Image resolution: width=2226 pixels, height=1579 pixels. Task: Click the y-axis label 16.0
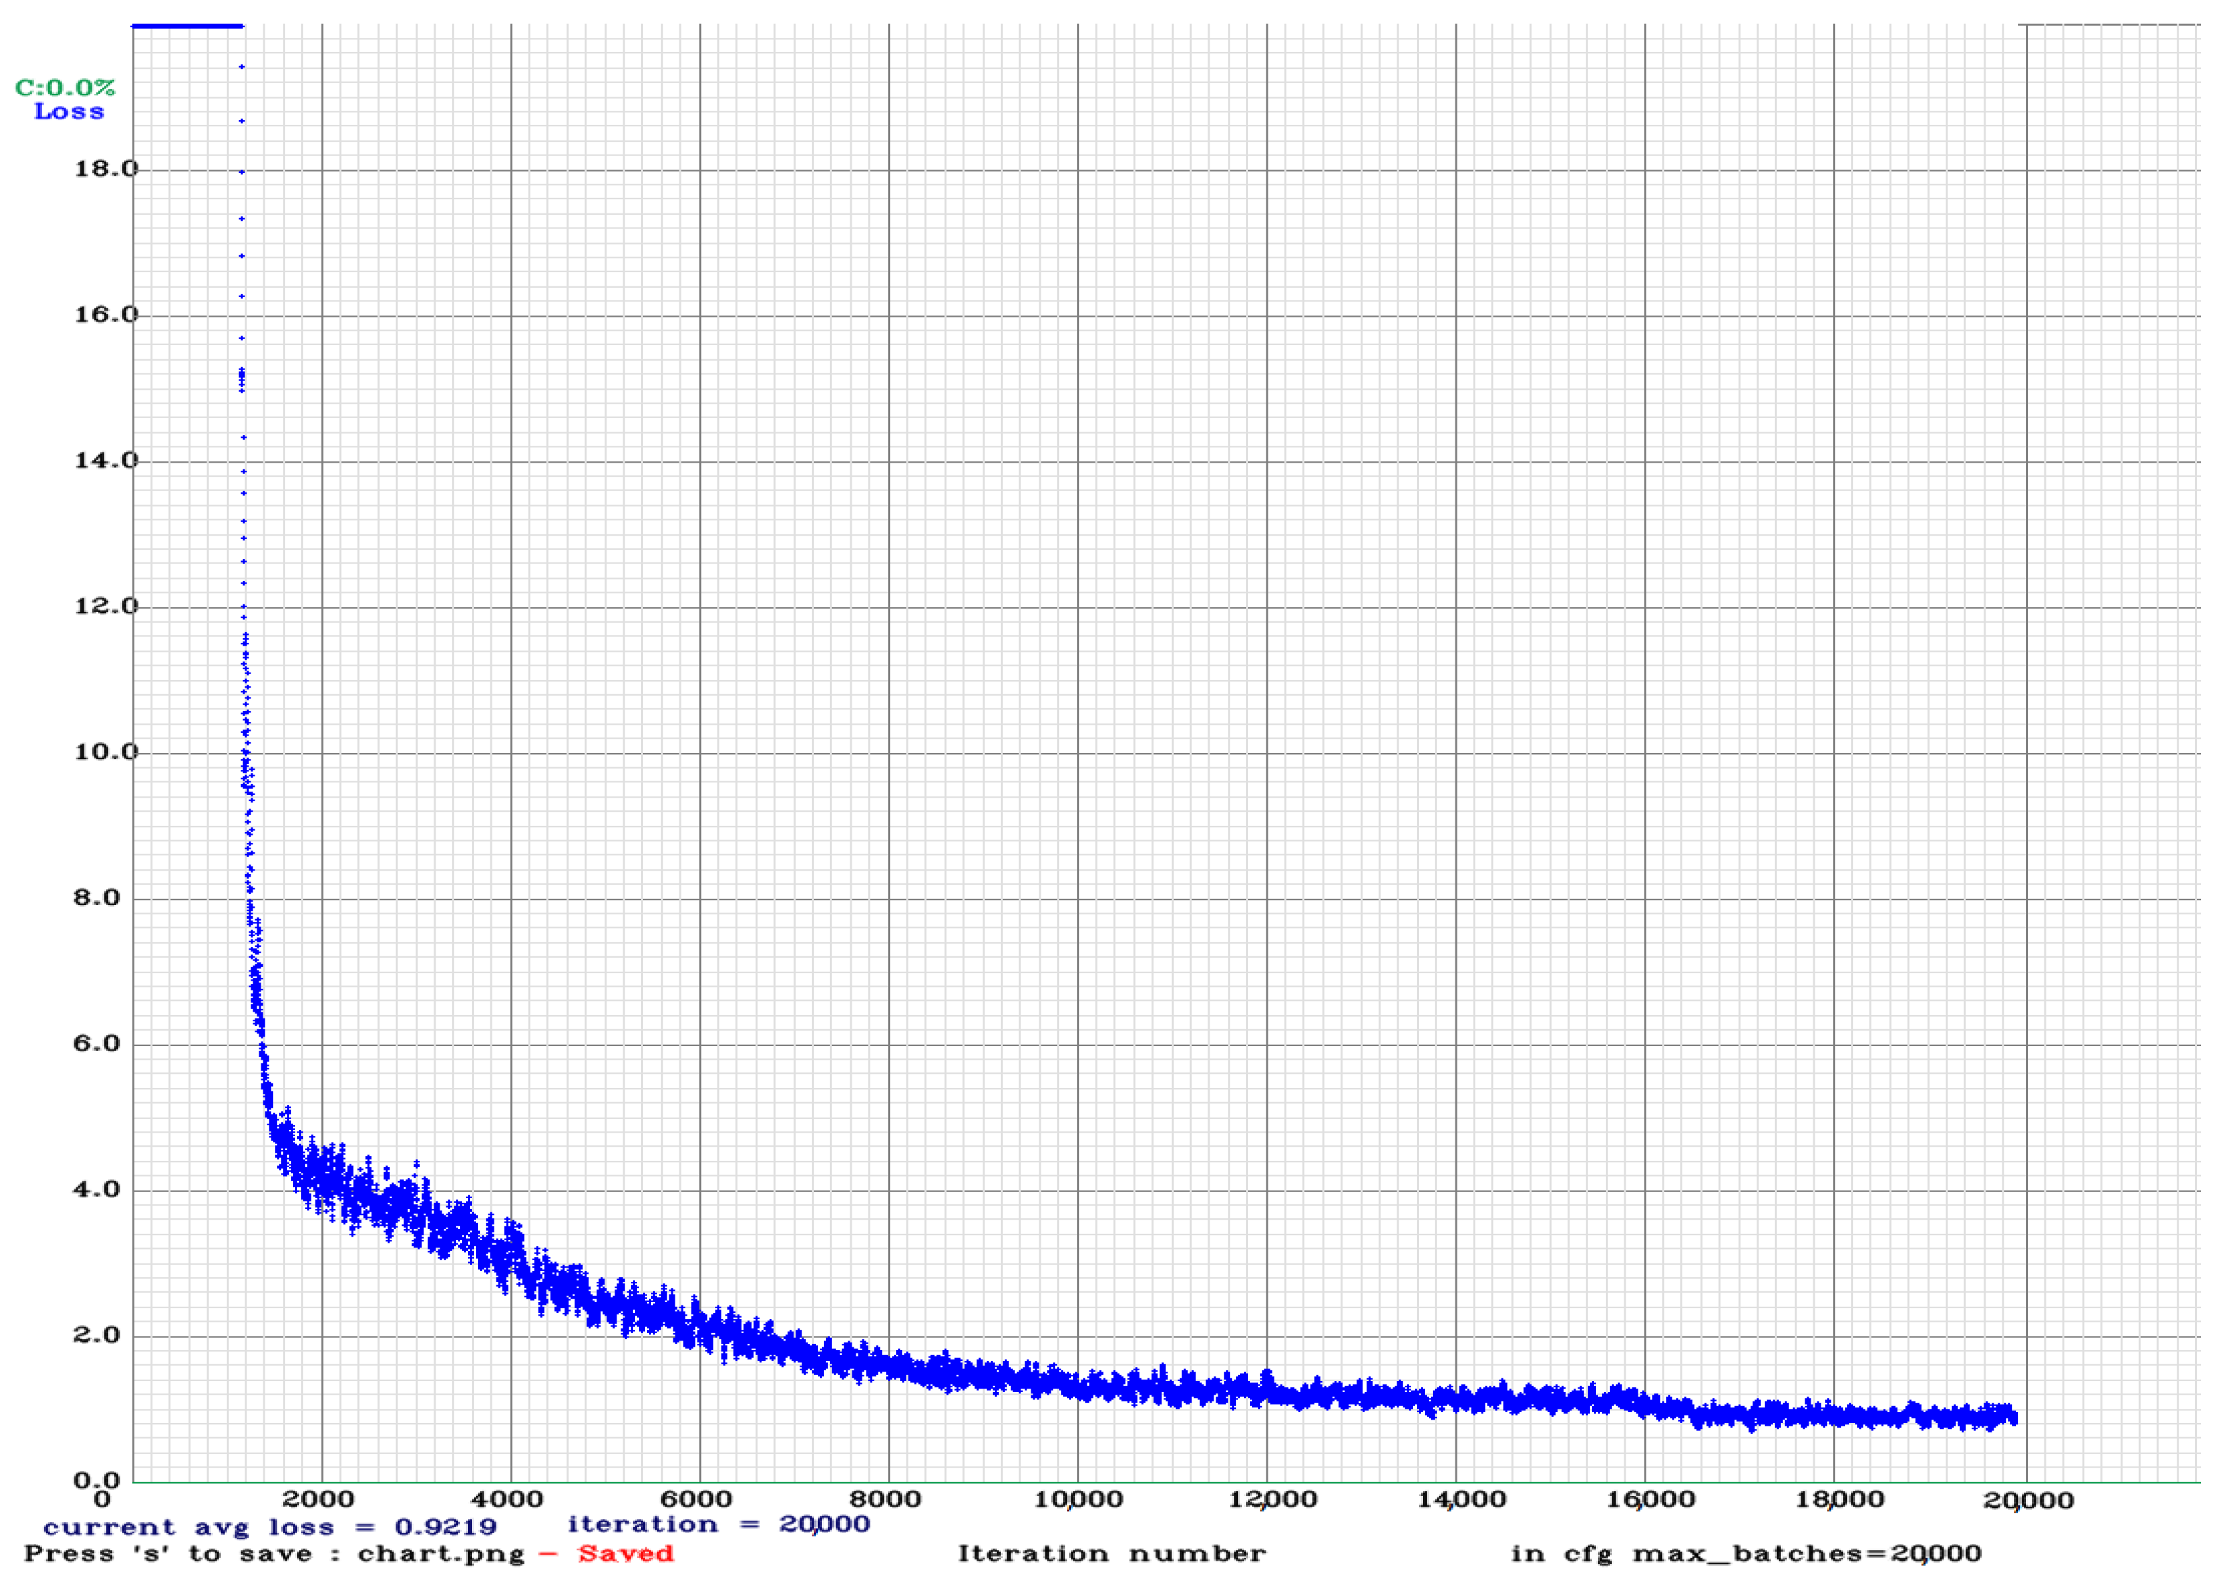(x=107, y=315)
